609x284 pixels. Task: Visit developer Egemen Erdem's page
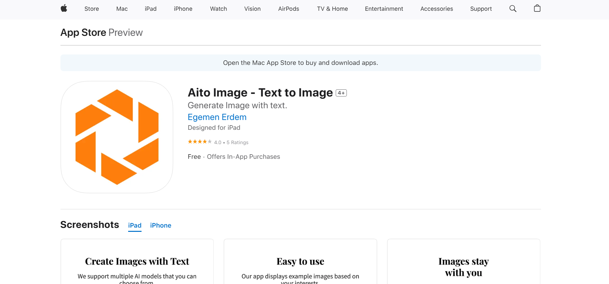[x=217, y=117]
